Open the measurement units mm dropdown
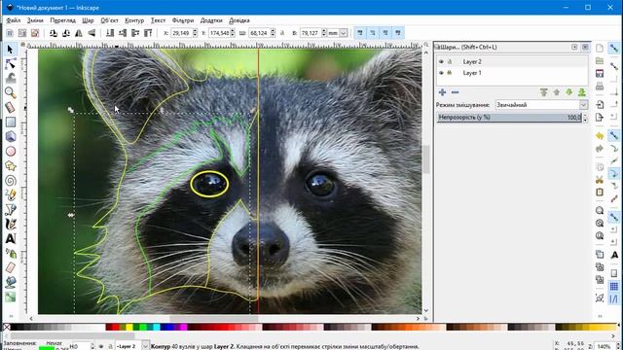623x350 pixels. (x=343, y=33)
